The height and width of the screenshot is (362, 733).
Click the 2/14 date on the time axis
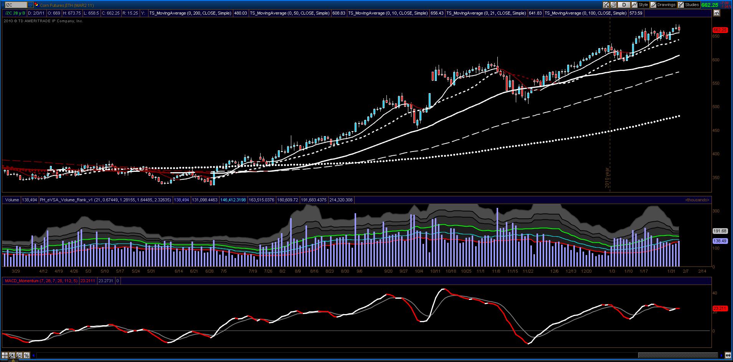pyautogui.click(x=702, y=271)
